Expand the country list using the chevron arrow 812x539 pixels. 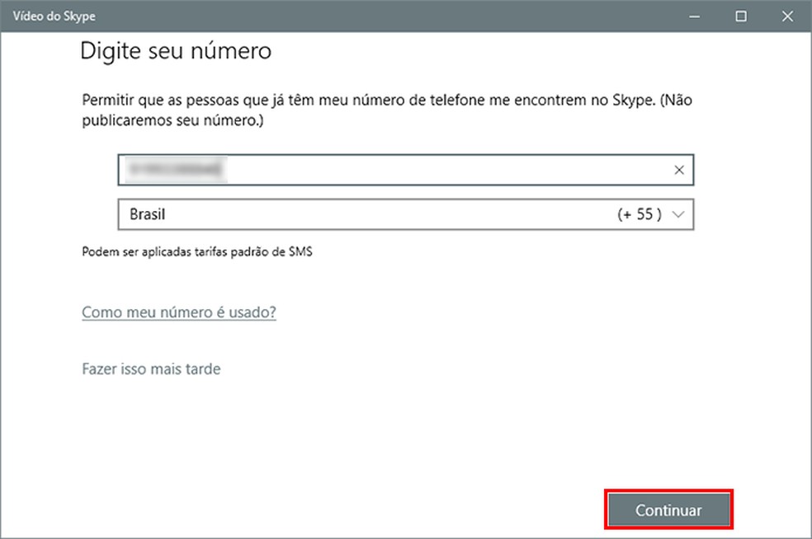pos(678,214)
